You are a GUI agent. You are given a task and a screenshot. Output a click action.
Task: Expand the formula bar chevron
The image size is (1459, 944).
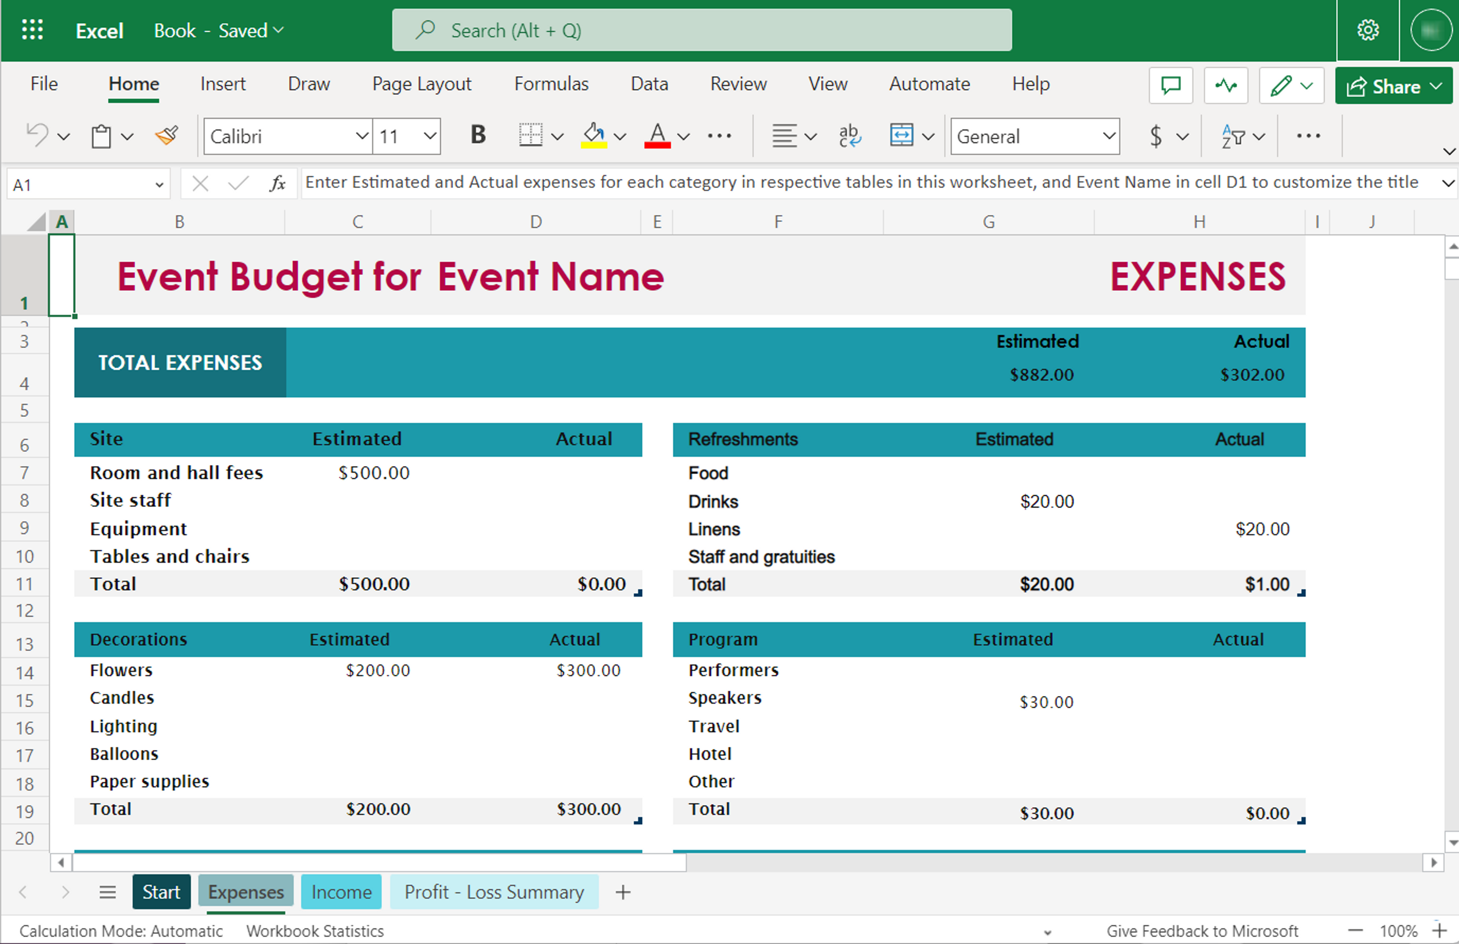(1448, 183)
